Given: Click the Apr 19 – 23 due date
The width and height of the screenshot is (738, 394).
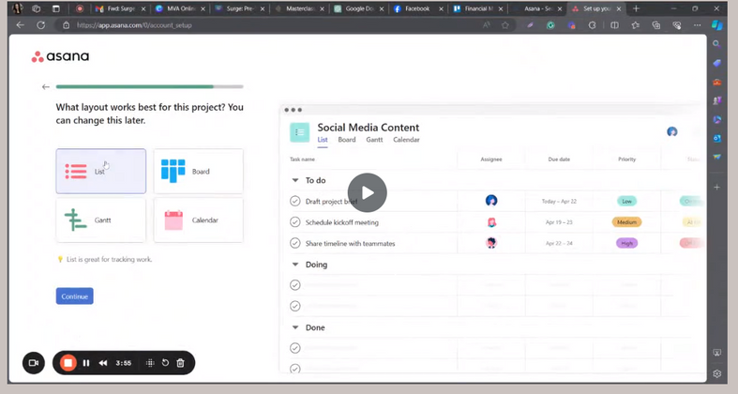Looking at the screenshot, I should tap(559, 222).
